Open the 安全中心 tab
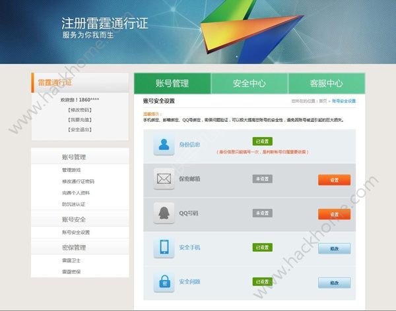Image resolution: width=396 pixels, height=311 pixels. pos(249,84)
